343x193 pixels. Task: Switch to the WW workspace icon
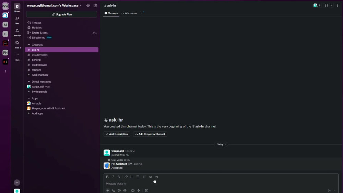coord(5,6)
